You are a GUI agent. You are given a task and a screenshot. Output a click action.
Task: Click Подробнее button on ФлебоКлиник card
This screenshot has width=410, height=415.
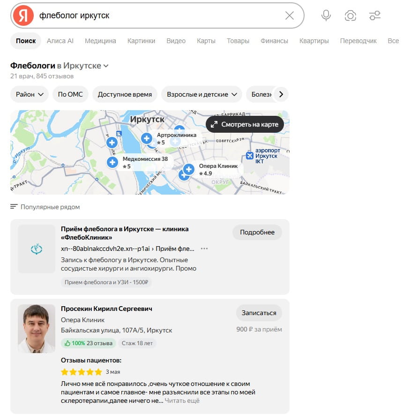click(257, 232)
